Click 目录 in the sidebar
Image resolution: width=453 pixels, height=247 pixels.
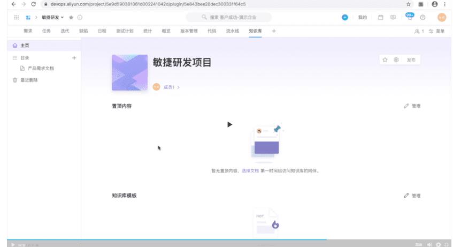[x=25, y=58]
